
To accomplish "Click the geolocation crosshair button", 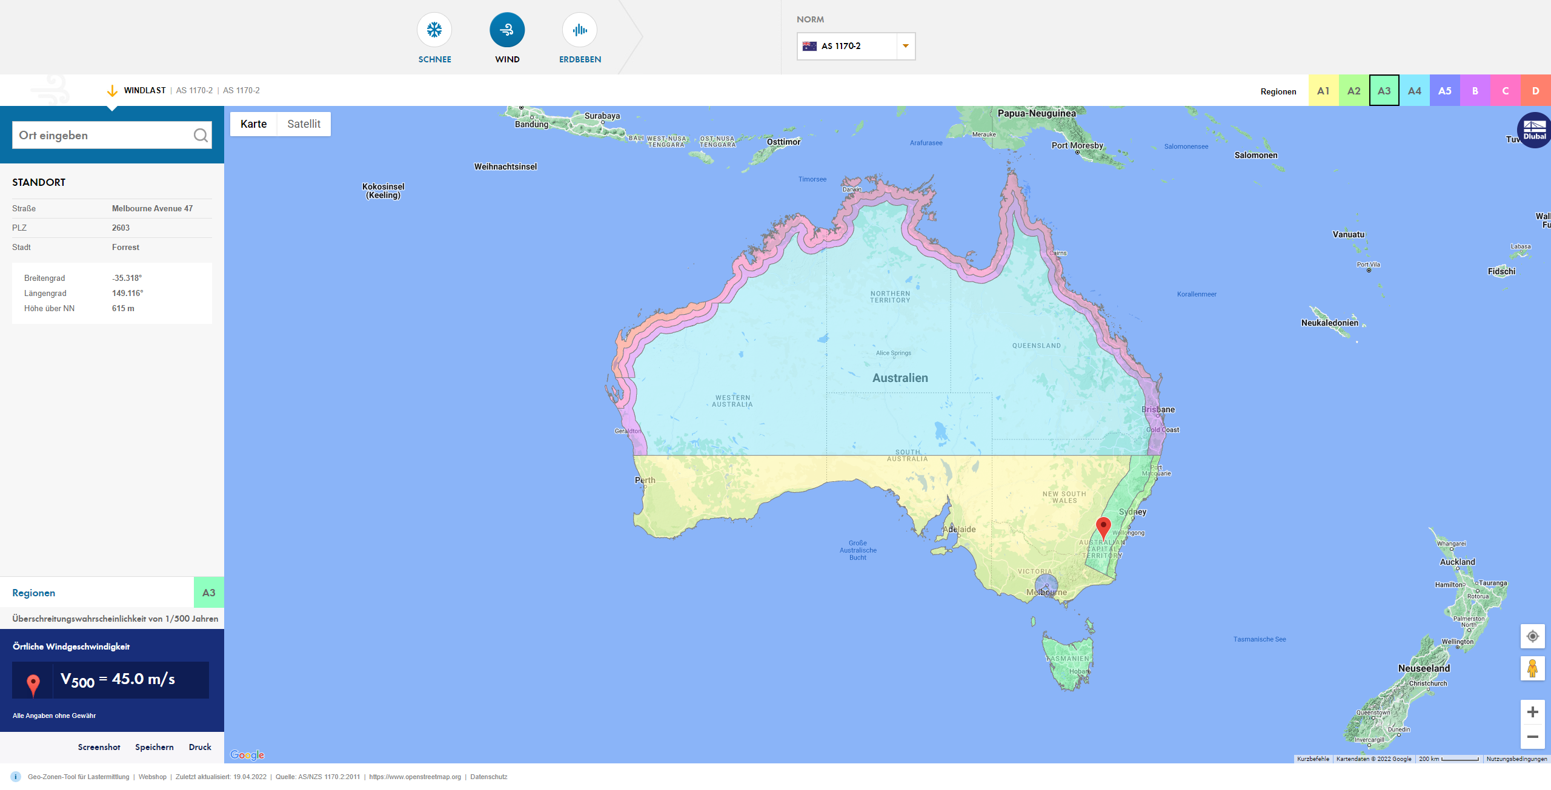I will 1532,636.
